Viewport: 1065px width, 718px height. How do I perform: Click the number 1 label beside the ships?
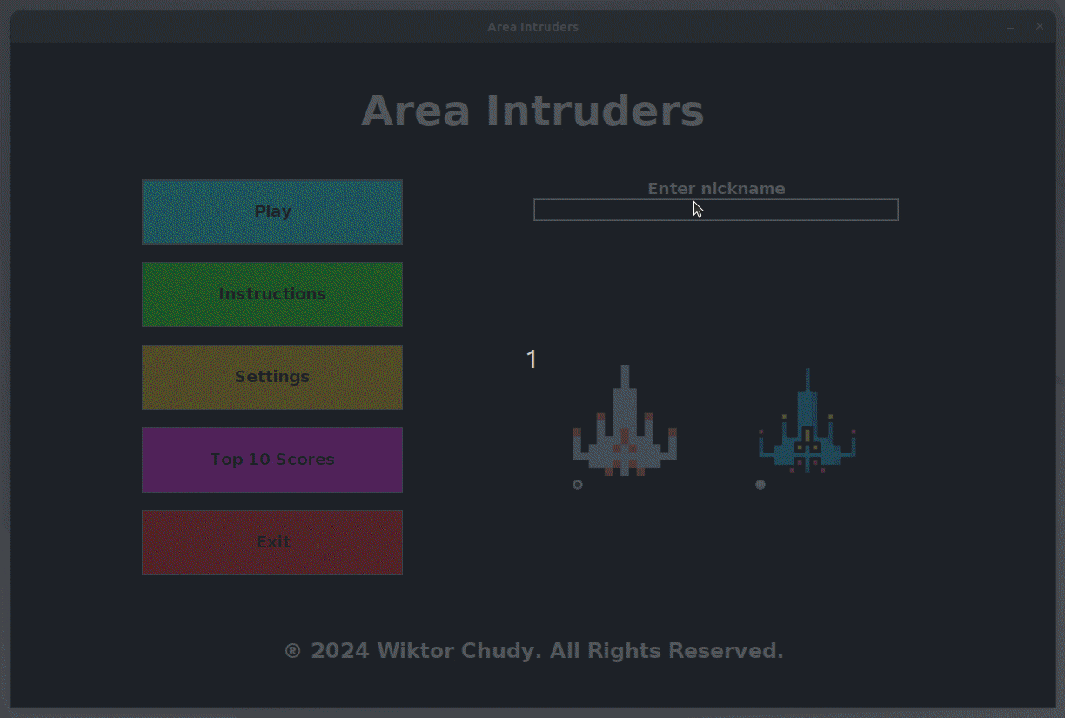532,359
